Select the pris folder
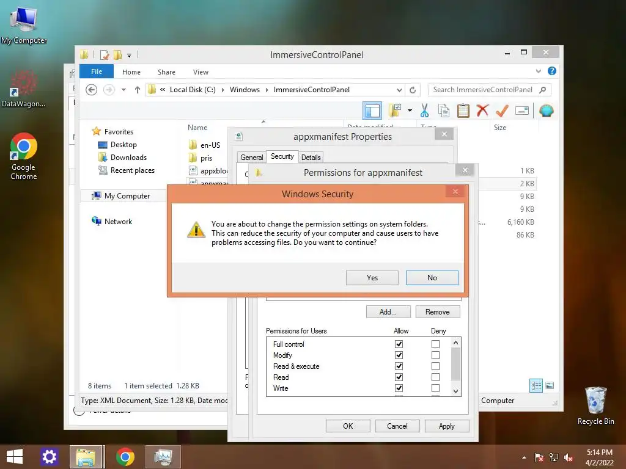 206,158
